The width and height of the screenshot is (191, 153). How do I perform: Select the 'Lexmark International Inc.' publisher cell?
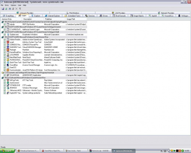pyautogui.click(x=53, y=55)
